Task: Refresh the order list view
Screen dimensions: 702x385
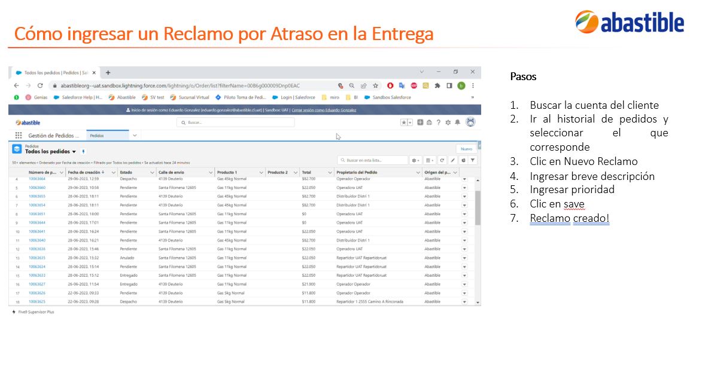Action: point(442,160)
